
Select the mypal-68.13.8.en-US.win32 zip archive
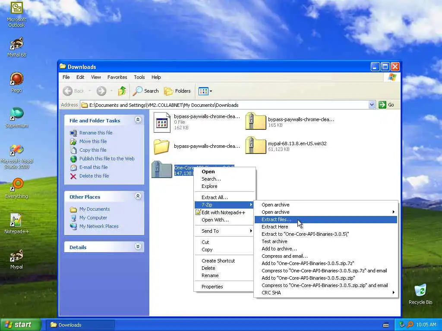(256, 145)
